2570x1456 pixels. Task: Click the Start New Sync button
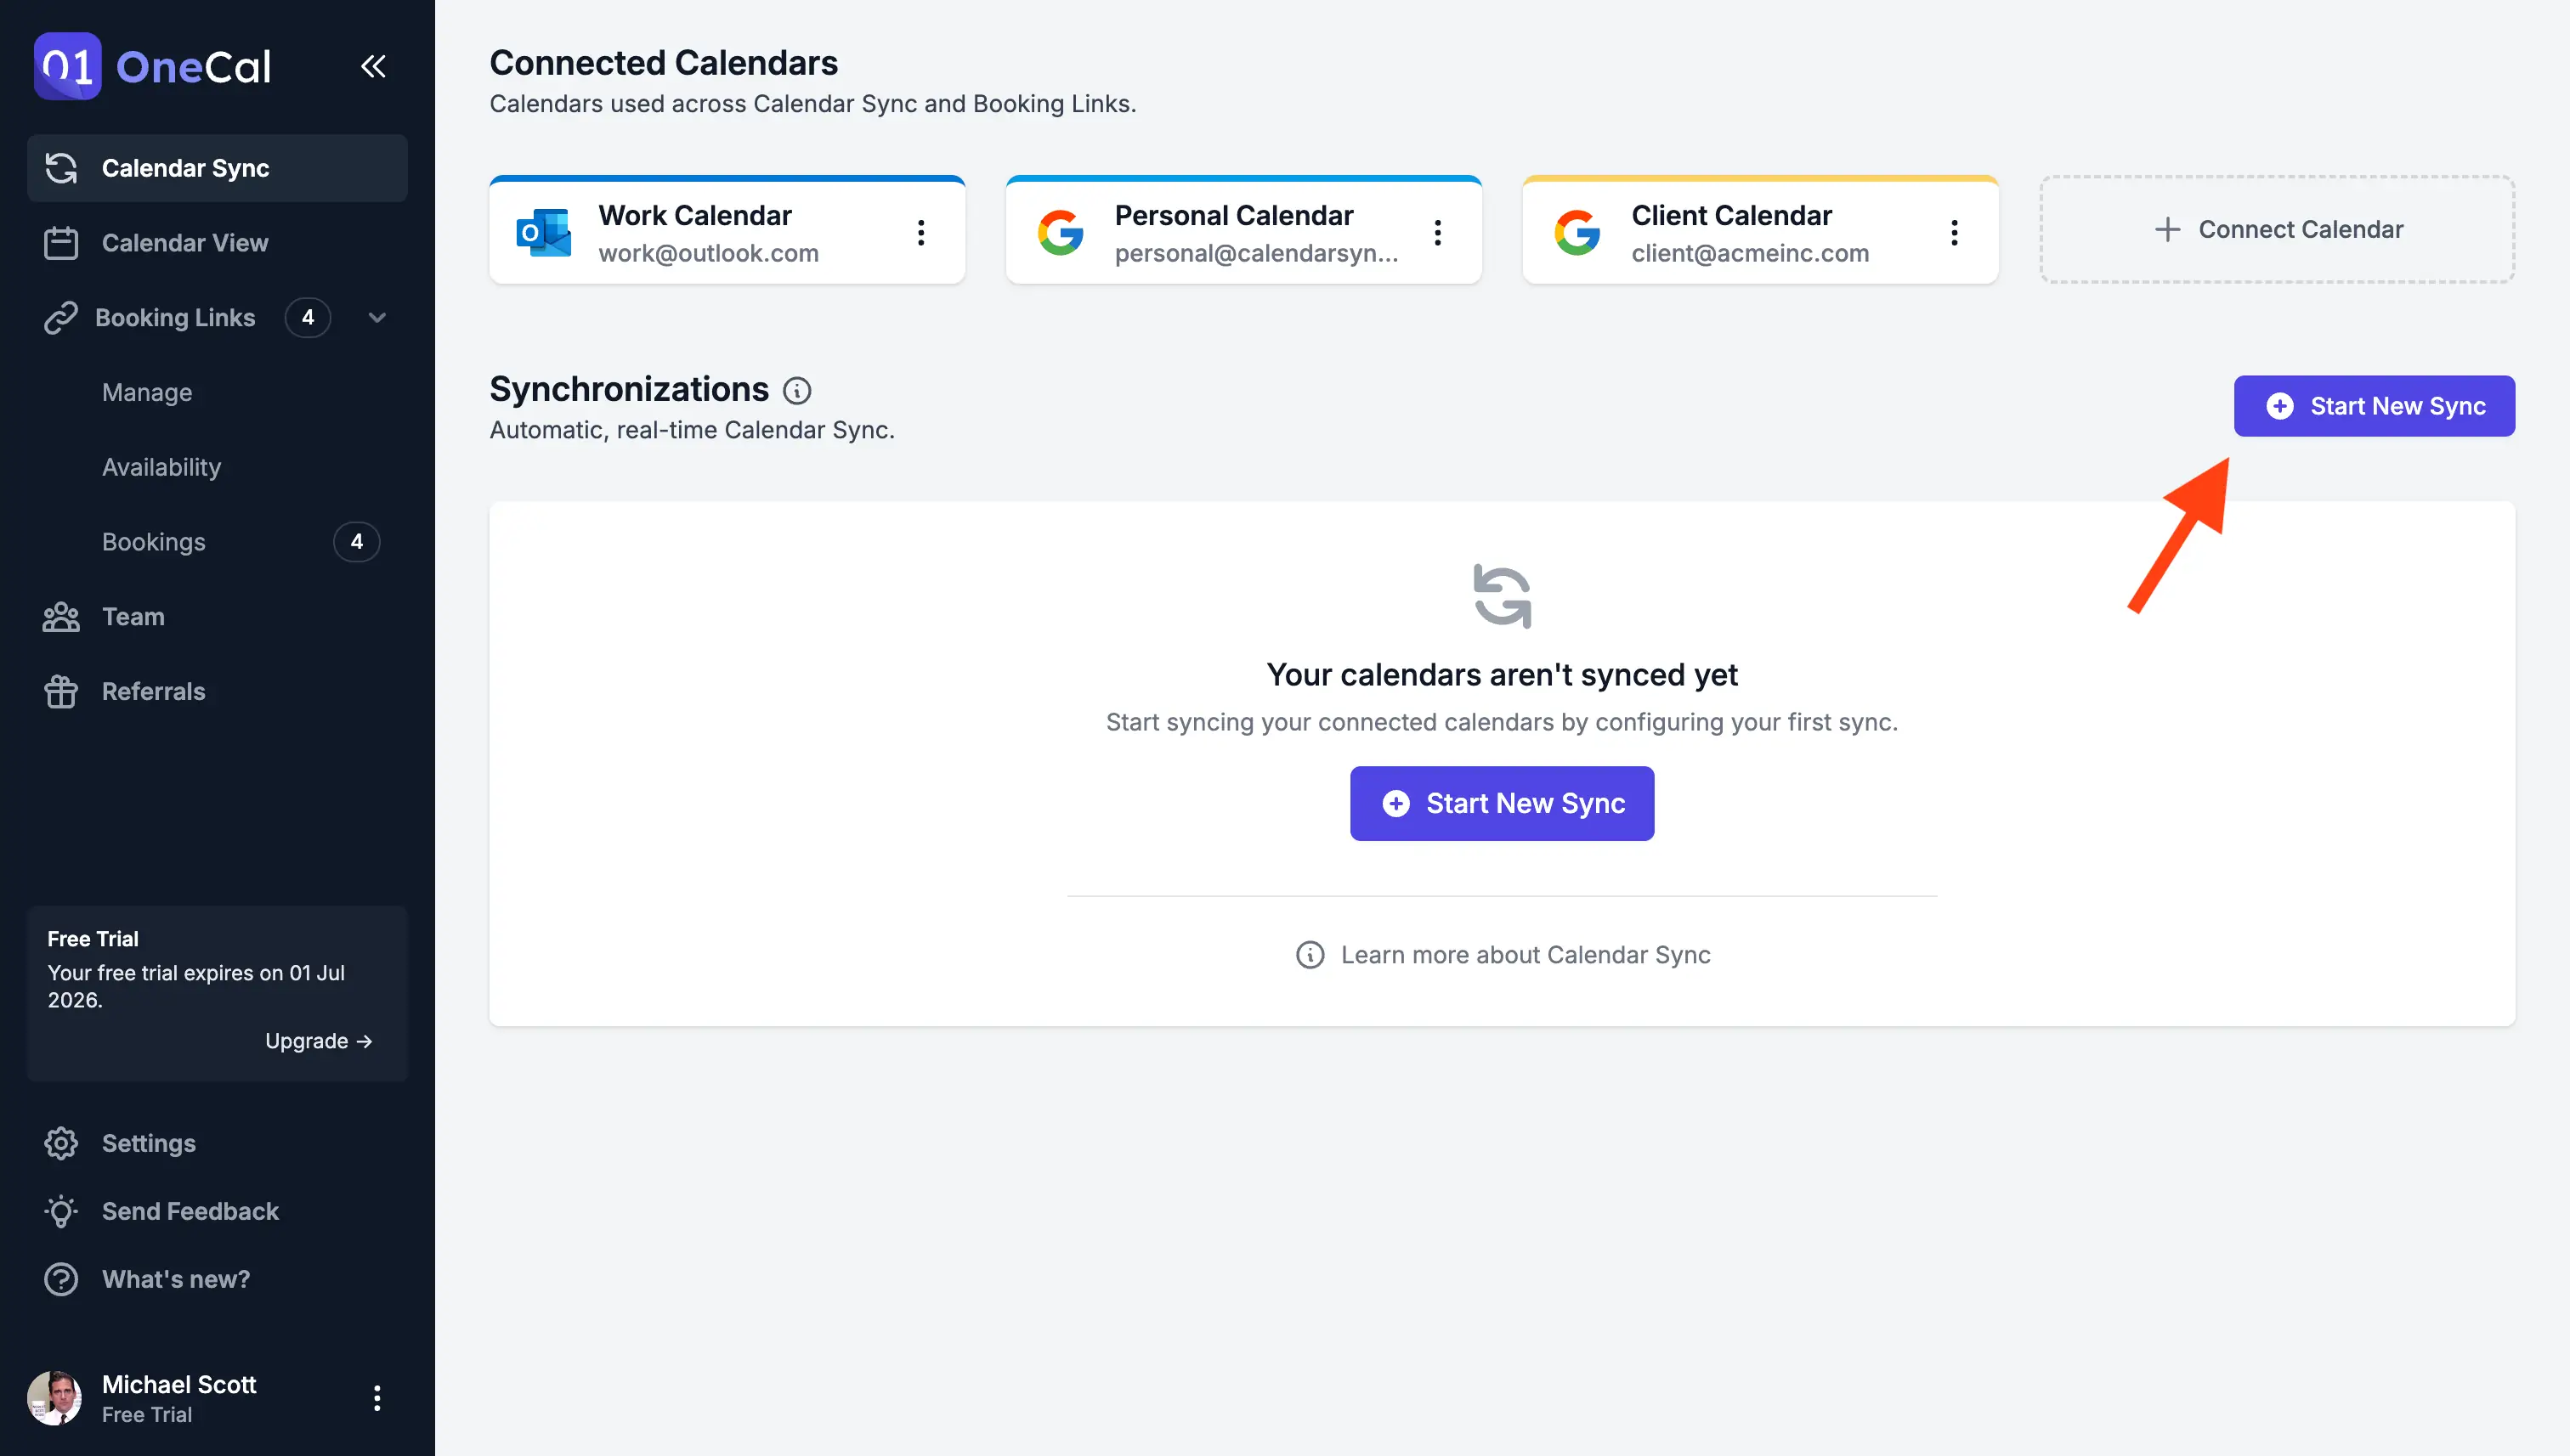point(2374,406)
